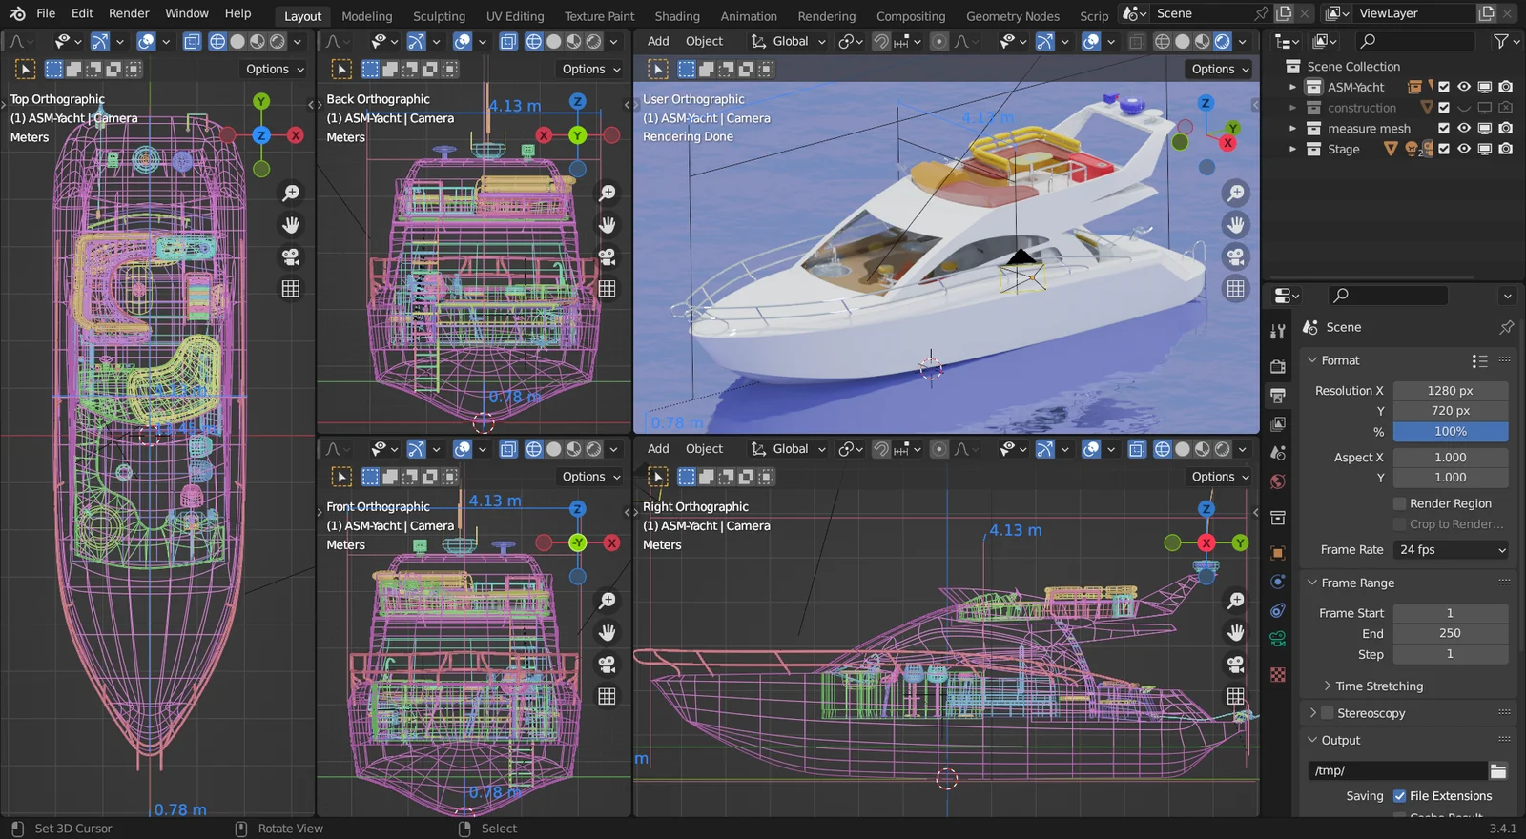Toggle proportional editing in User Orthographic header
The height and width of the screenshot is (839, 1526).
click(939, 41)
